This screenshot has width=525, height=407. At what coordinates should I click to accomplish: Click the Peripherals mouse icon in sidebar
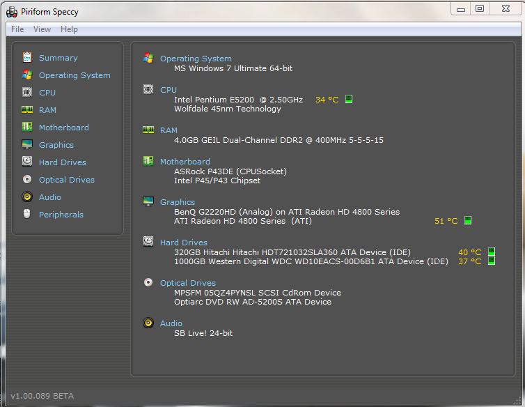coord(27,214)
